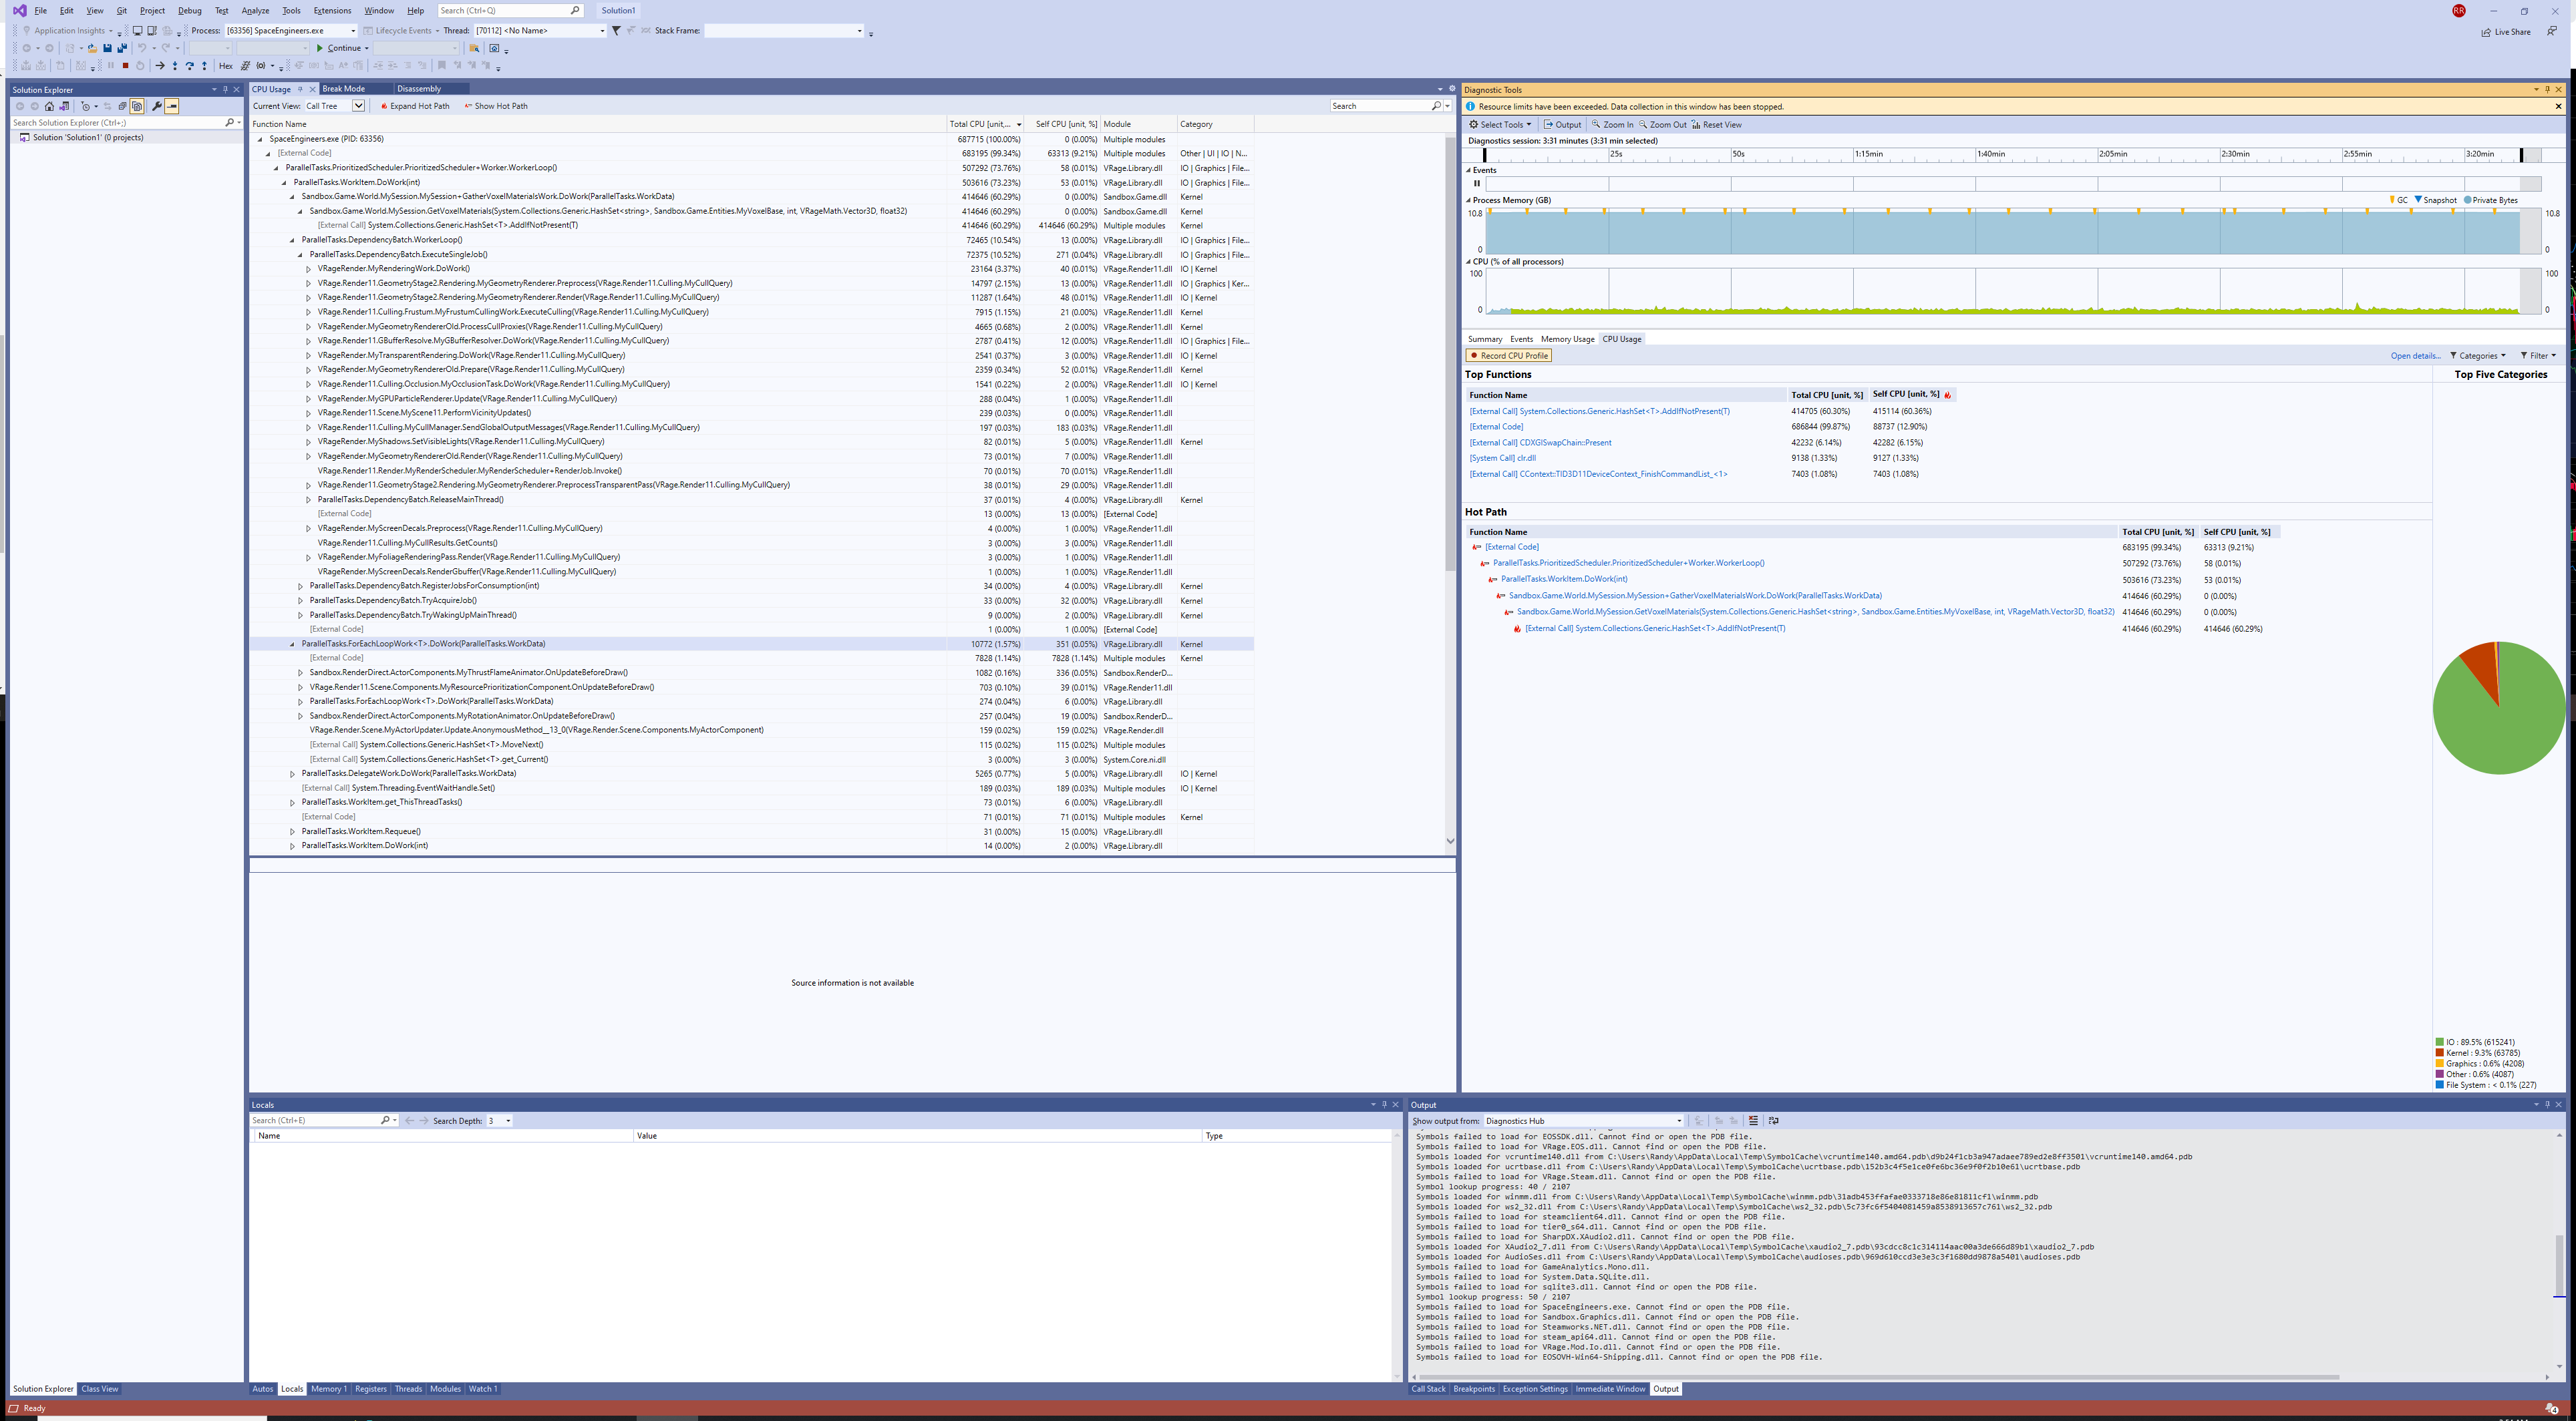Click Solution Explorer Properties wrench icon

157,106
